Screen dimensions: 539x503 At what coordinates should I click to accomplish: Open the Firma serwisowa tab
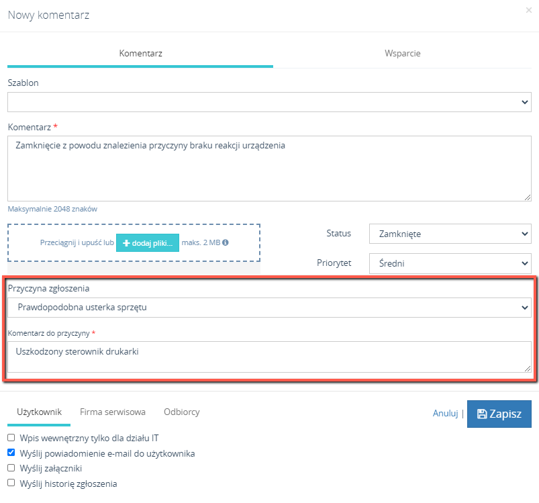[113, 412]
